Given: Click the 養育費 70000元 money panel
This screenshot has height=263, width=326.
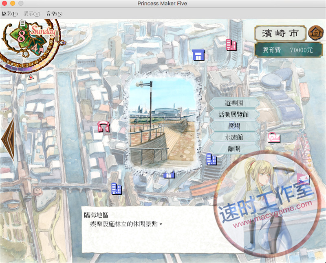Looking at the screenshot, I should point(289,50).
